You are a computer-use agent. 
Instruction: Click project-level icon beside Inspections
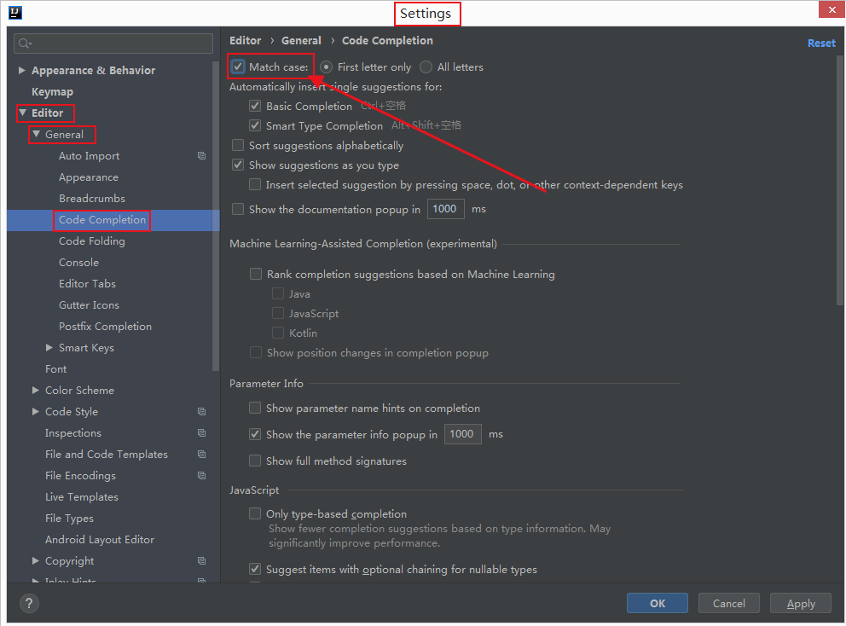click(x=202, y=432)
